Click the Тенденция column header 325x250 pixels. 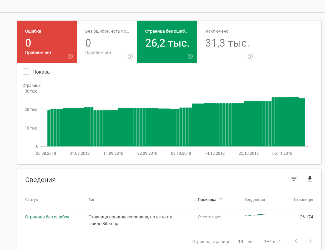[x=255, y=200]
